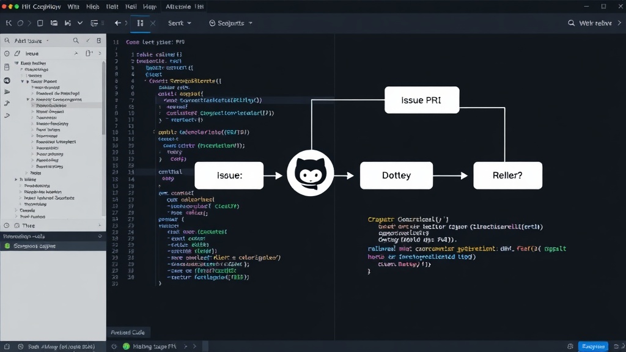Image resolution: width=626 pixels, height=352 pixels.
Task: Open the database icon in the left strip
Action: pos(7,67)
